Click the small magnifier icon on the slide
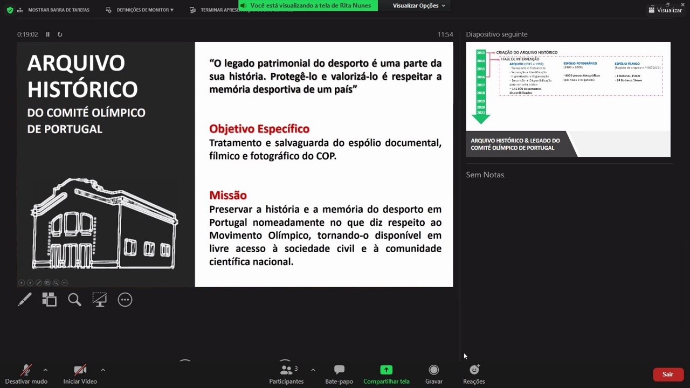Screen dimensions: 690x388 pyautogui.click(x=56, y=282)
